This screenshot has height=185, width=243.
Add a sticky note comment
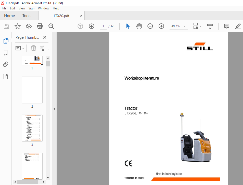(x=227, y=26)
